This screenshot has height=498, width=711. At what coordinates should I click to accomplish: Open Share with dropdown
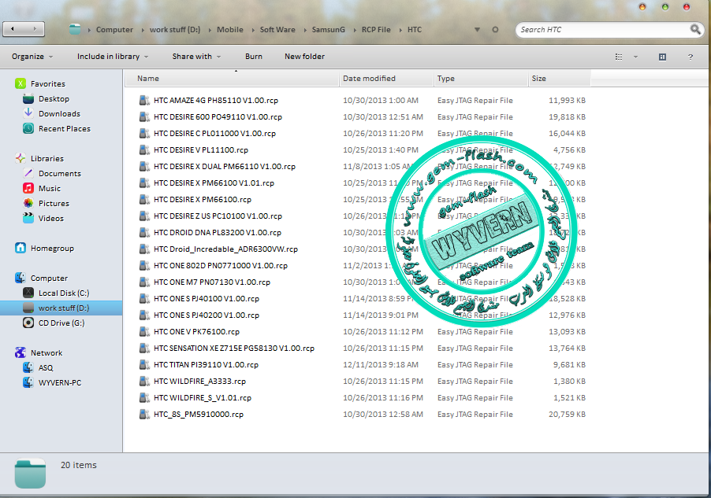pos(196,57)
